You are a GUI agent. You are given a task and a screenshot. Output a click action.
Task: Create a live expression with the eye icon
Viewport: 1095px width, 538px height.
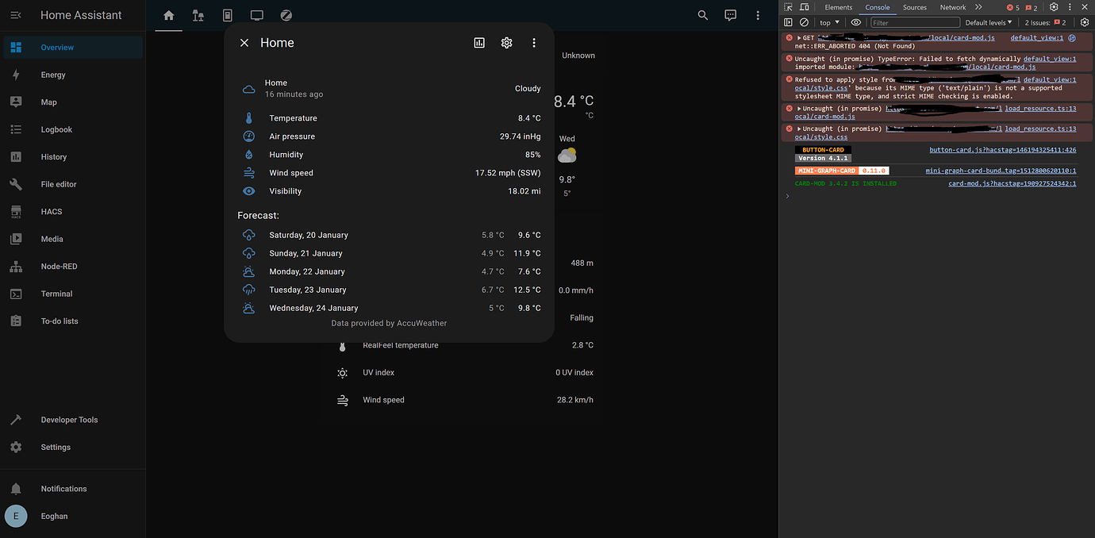[x=855, y=22]
